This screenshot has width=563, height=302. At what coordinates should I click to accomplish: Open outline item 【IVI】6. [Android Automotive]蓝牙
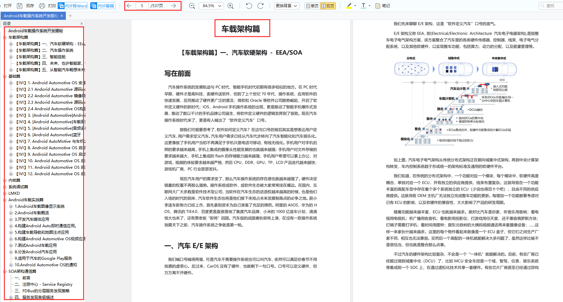click(x=48, y=135)
